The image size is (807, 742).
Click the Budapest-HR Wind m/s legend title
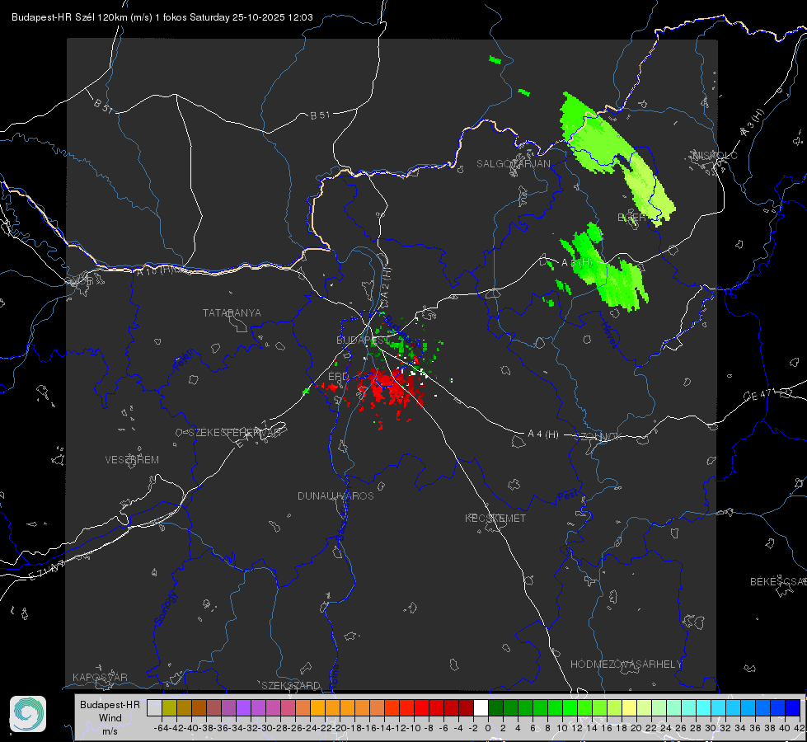coord(110,718)
